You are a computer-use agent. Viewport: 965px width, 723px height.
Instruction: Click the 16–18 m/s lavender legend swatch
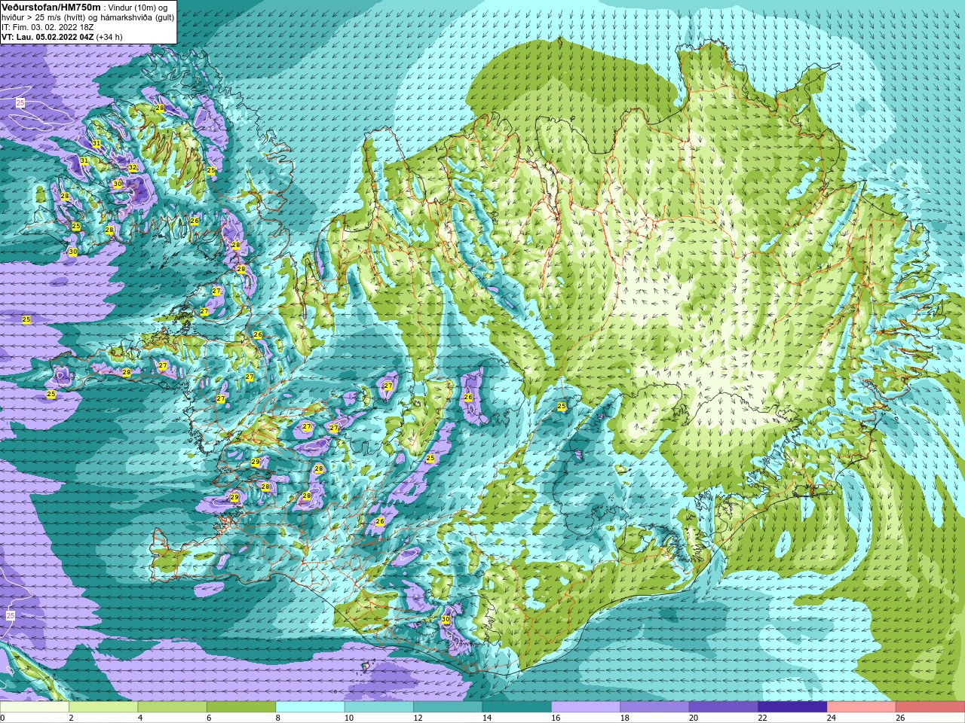[586, 707]
